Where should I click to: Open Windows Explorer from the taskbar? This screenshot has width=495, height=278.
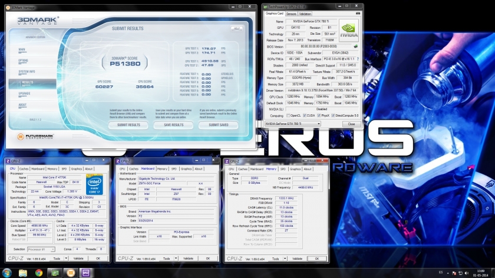click(x=23, y=273)
